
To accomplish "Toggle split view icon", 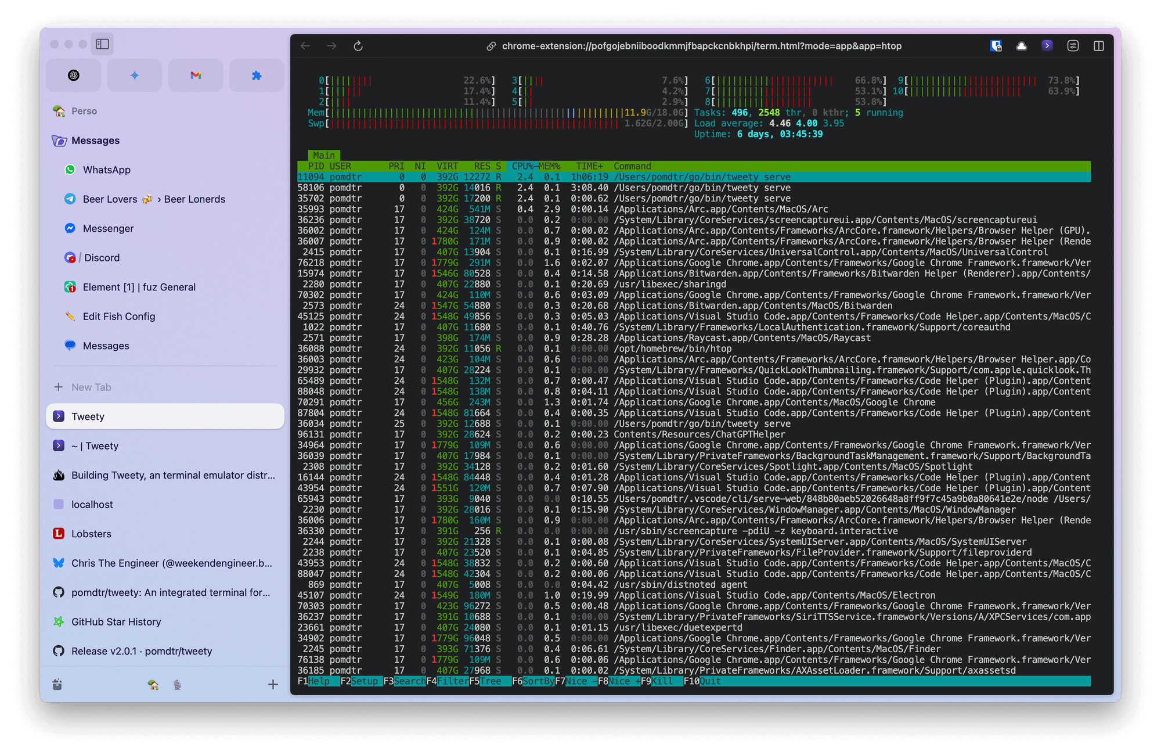I will (x=1099, y=46).
